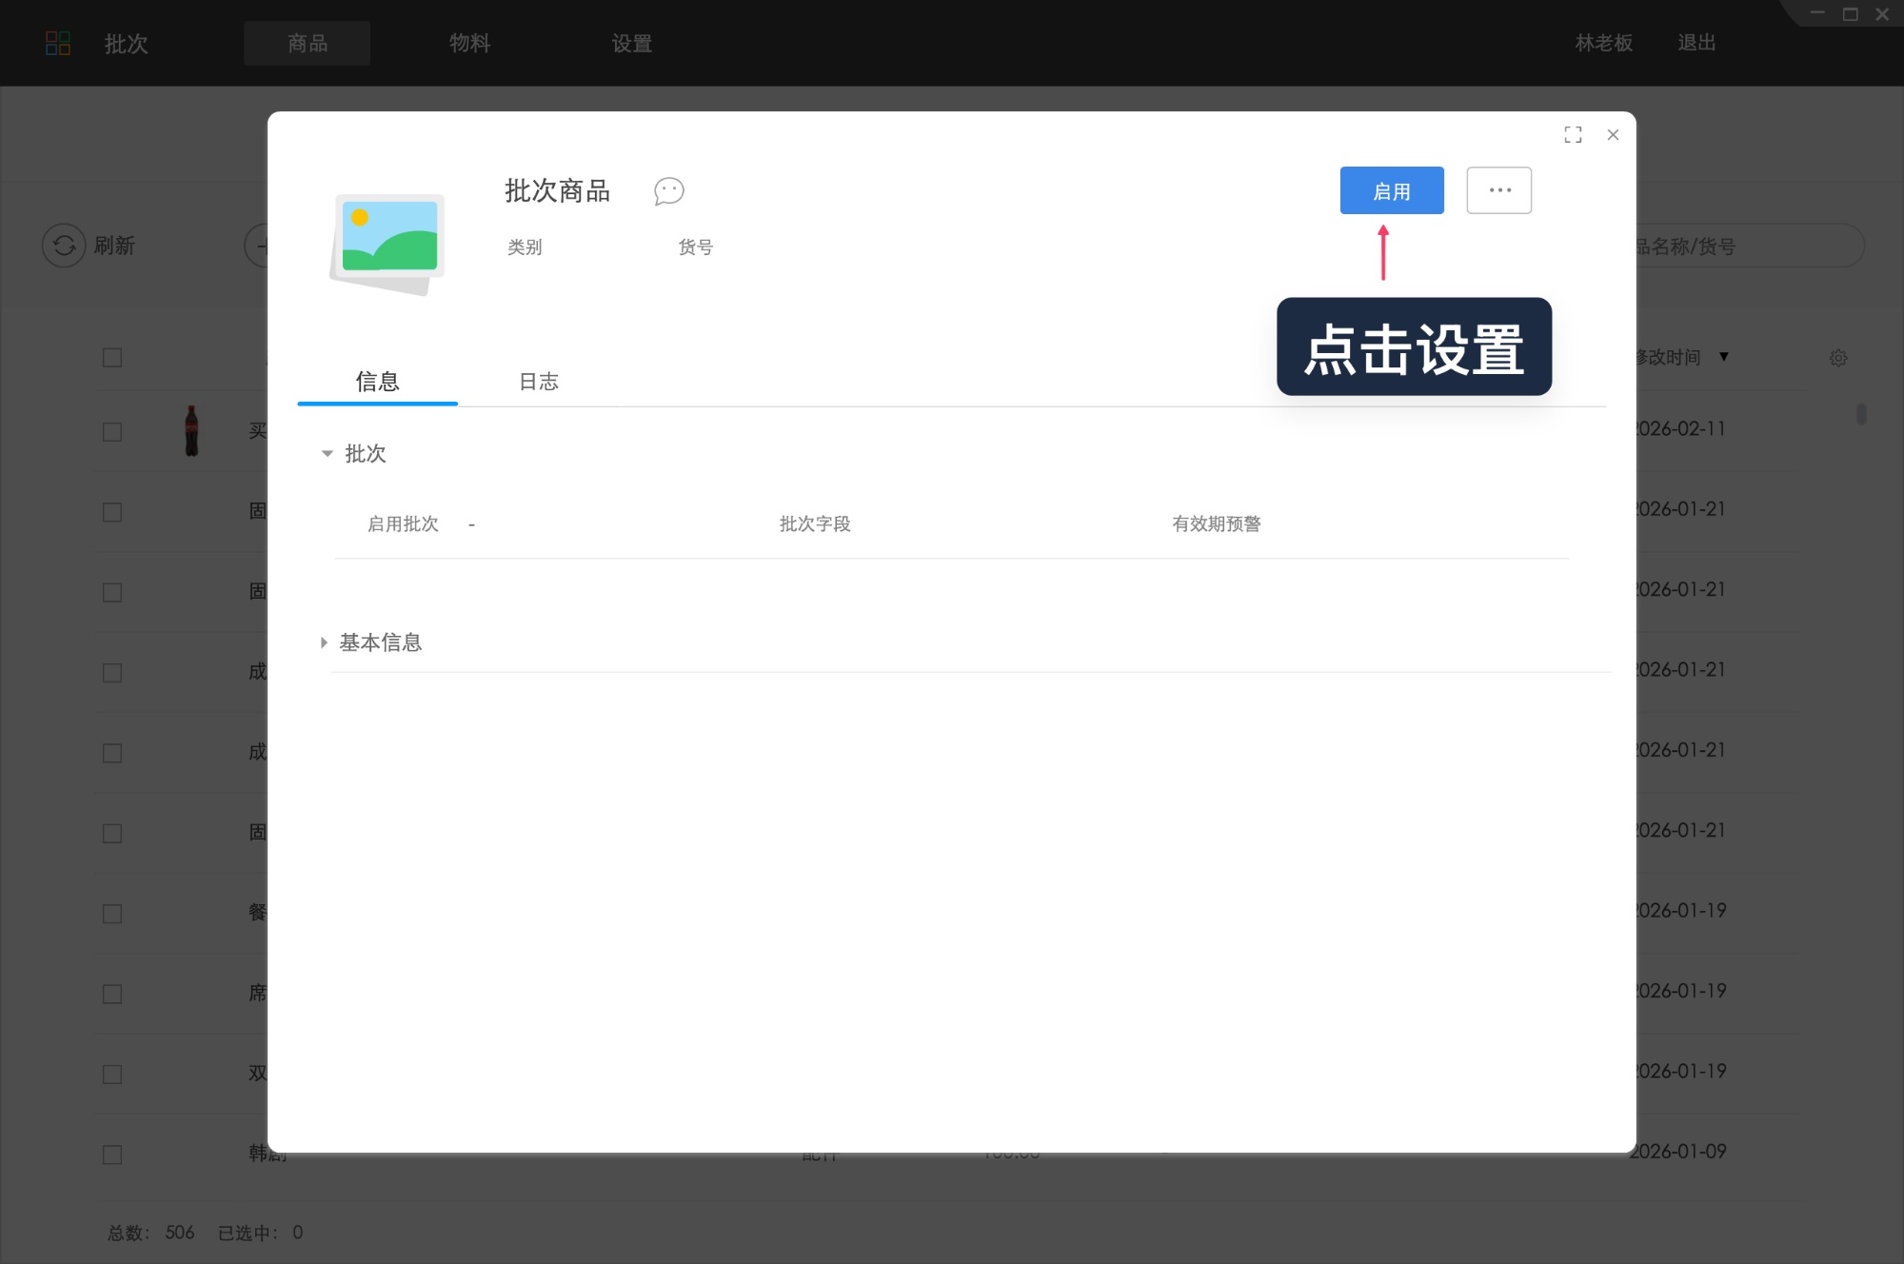
Task: Open the 物料 menu in the top bar
Action: pyautogui.click(x=467, y=43)
